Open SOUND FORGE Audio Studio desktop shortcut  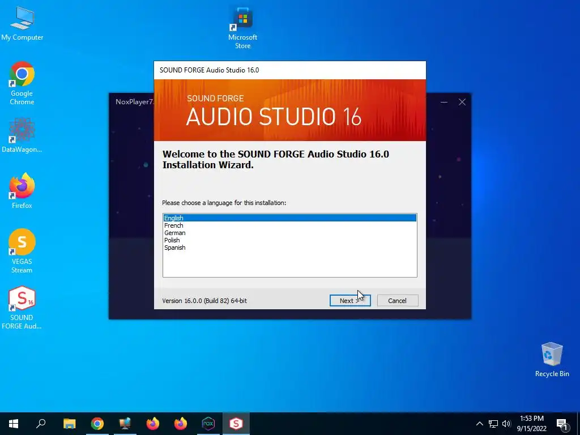(22, 308)
